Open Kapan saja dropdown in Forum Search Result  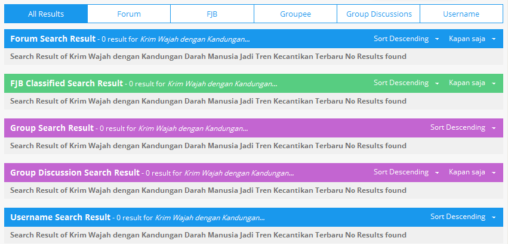[472, 39]
